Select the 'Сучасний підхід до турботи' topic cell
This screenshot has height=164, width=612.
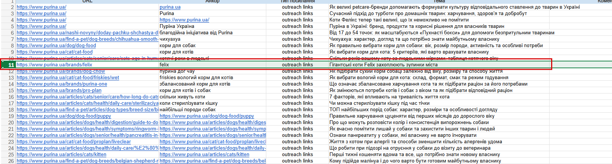tap(439, 14)
